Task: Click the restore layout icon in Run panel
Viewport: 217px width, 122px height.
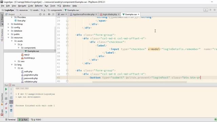Action: coord(6,99)
